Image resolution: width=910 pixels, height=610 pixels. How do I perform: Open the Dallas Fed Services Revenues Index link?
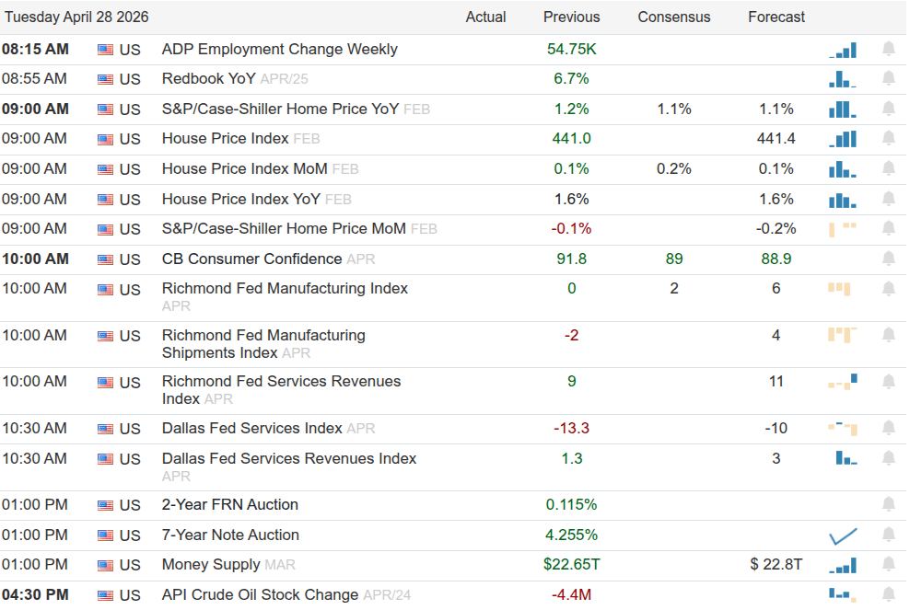pyautogui.click(x=288, y=458)
